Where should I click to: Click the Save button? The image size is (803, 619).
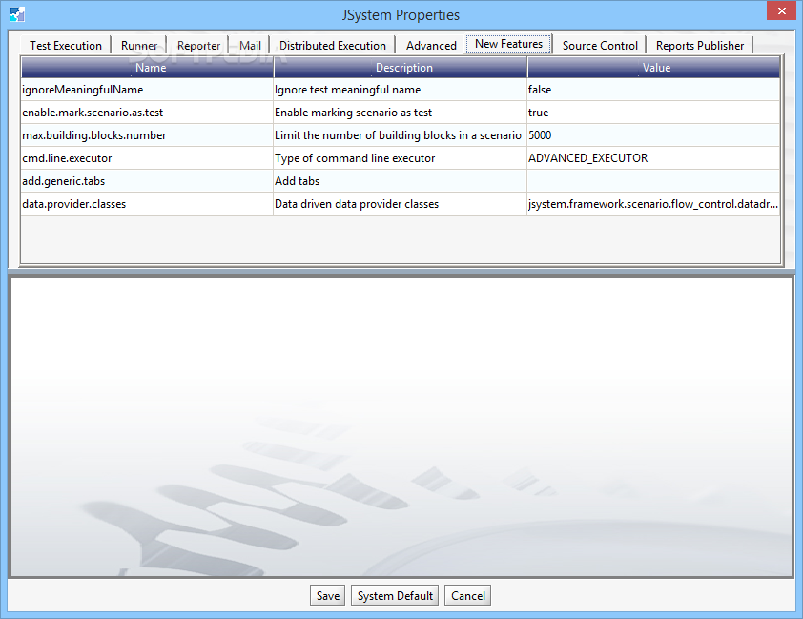click(x=328, y=595)
